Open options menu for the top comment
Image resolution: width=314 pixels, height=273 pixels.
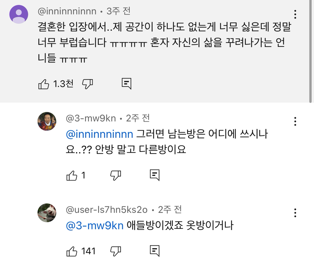[295, 14]
